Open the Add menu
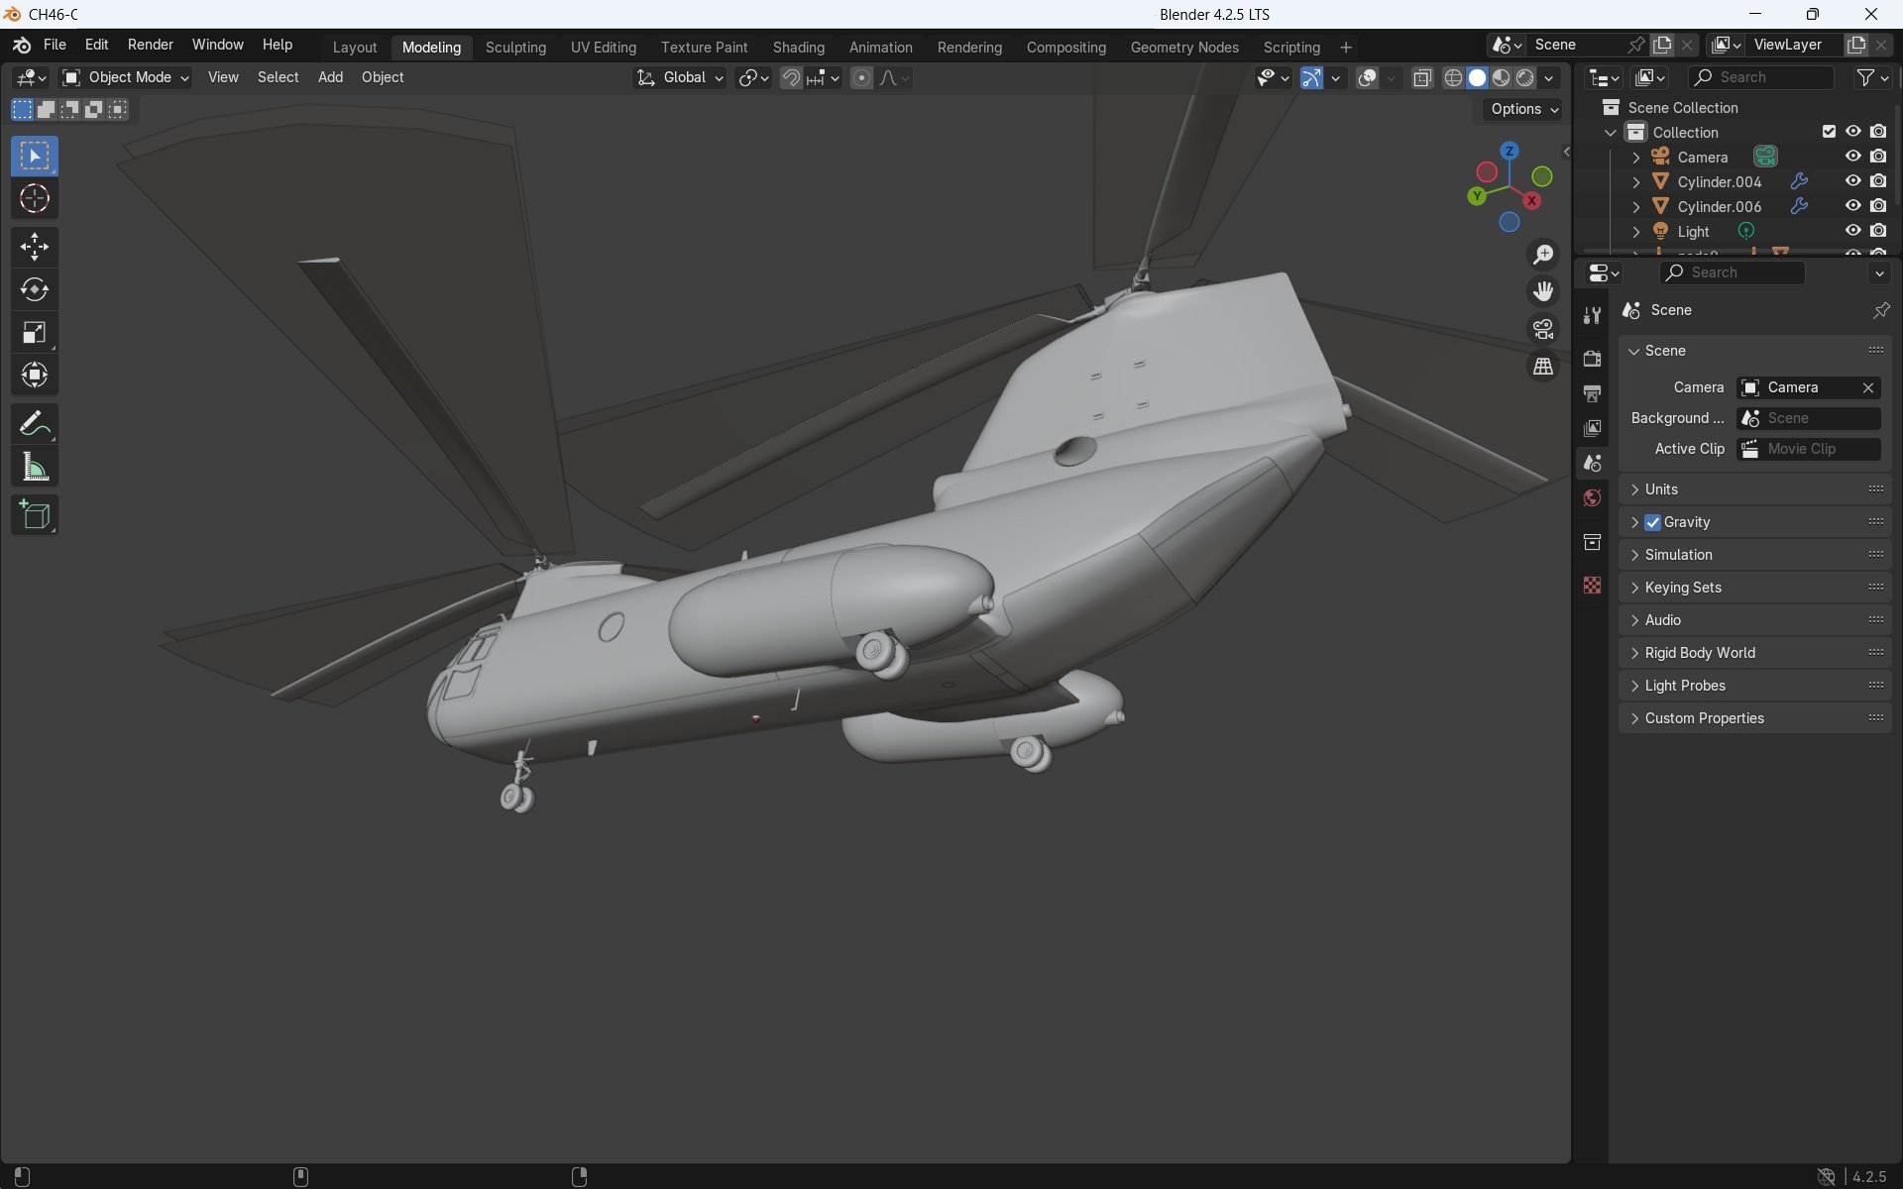 [330, 77]
